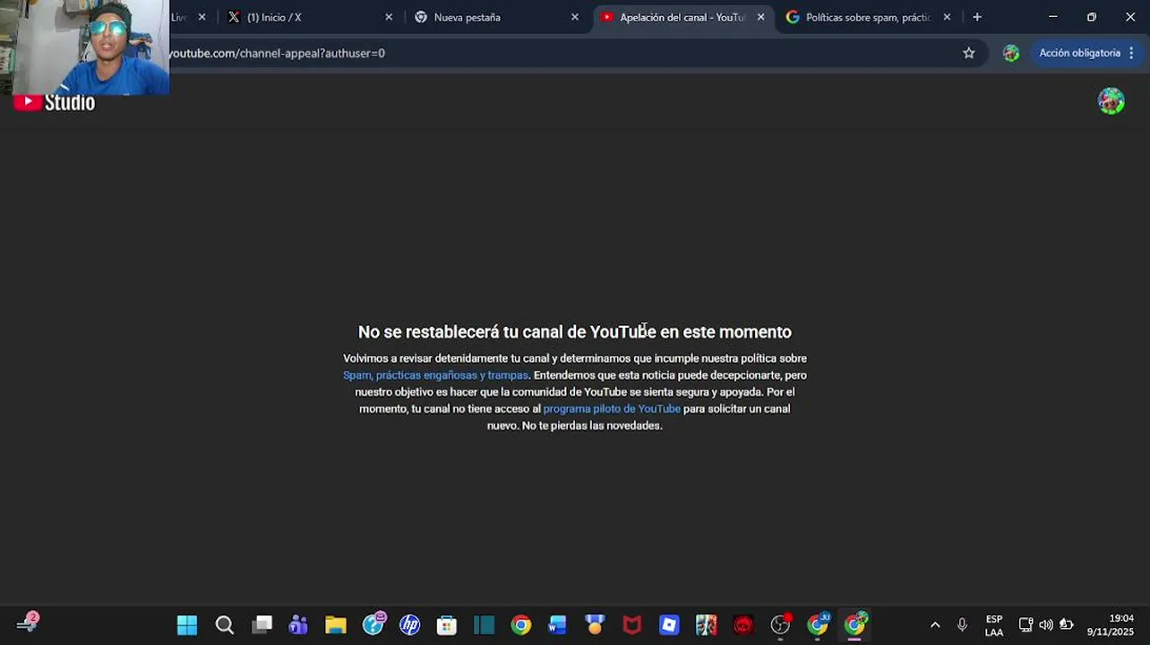The image size is (1150, 645).
Task: Click the Acción obligatoria button
Action: tap(1086, 53)
